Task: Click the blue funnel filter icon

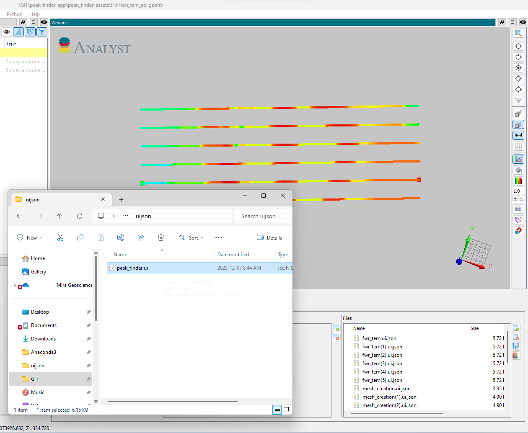Action: [x=42, y=32]
